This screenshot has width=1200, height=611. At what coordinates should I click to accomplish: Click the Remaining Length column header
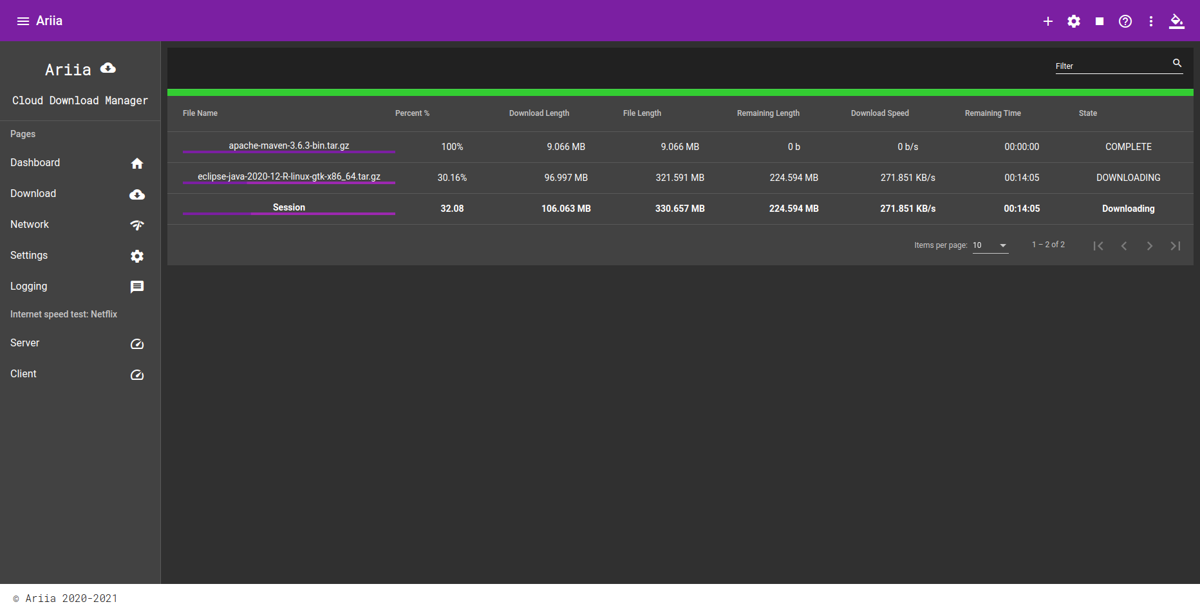tap(768, 113)
